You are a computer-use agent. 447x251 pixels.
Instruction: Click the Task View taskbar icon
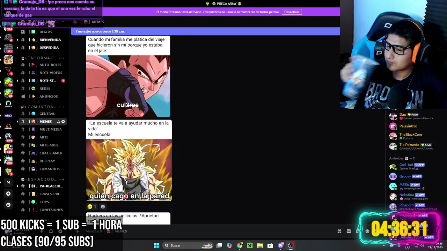[219, 245]
